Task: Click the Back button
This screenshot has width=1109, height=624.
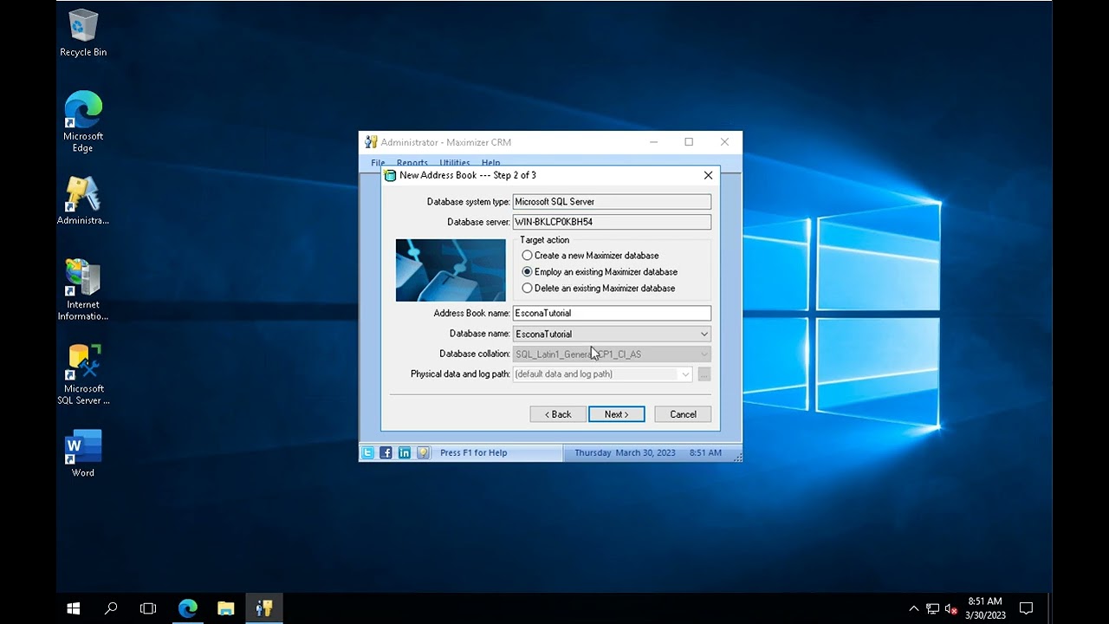Action: (558, 414)
